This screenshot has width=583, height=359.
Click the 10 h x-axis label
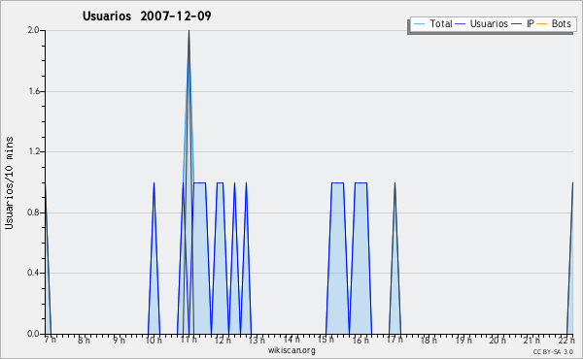(x=154, y=340)
